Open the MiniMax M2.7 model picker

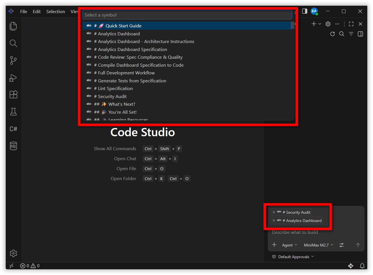(318, 245)
